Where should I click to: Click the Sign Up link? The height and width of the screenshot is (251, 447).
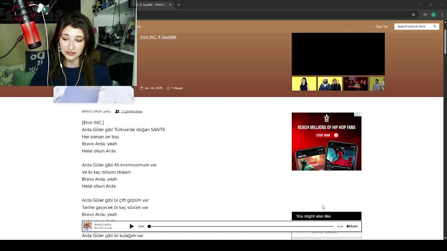pos(381,26)
